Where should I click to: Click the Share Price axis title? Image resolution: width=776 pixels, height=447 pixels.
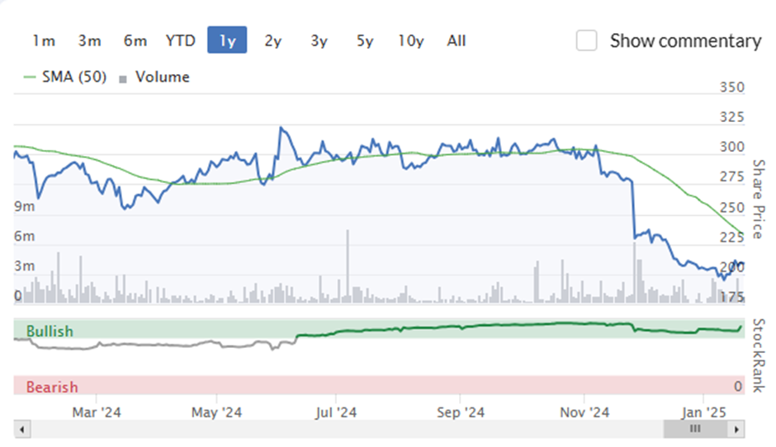pyautogui.click(x=758, y=200)
